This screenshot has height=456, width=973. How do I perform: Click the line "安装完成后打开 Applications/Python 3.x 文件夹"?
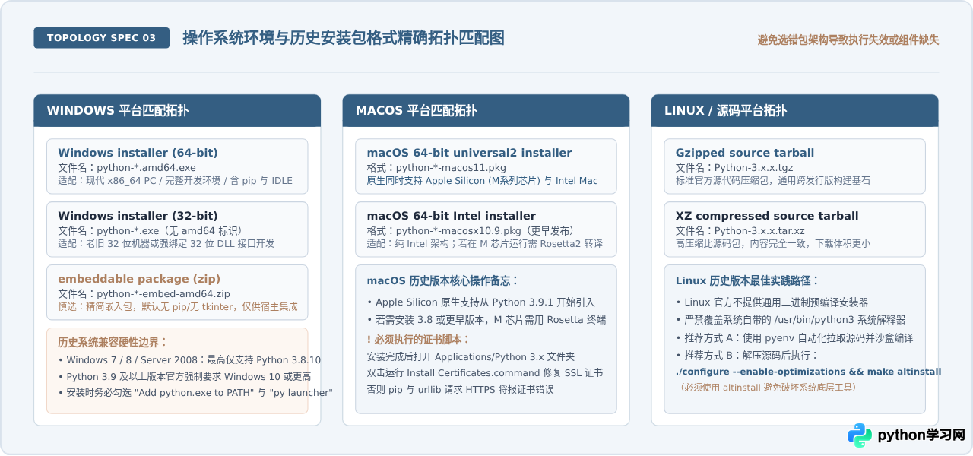[x=471, y=356]
